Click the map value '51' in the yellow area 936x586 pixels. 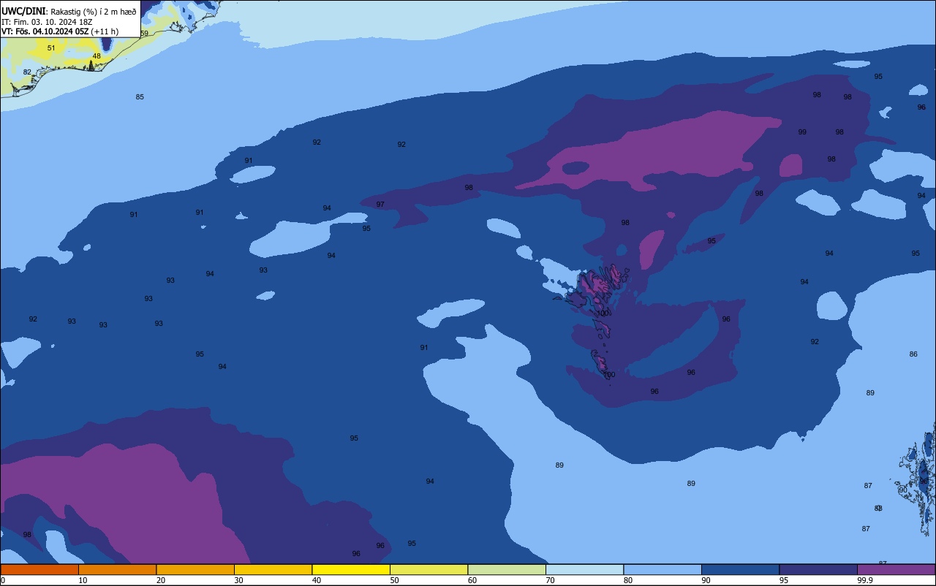click(51, 48)
